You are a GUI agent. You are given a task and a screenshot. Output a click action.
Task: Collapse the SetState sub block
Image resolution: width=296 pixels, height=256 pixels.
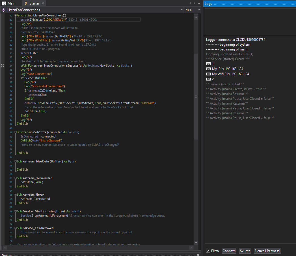tap(15, 132)
